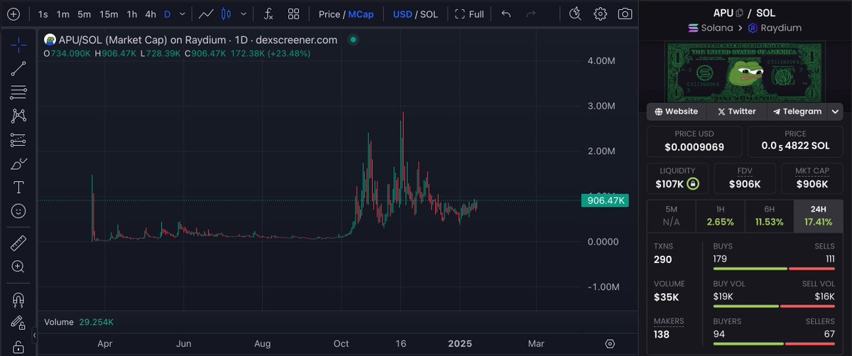852x356 pixels.
Task: Toggle stay in drawing mode pencil-lock
Action: [18, 323]
